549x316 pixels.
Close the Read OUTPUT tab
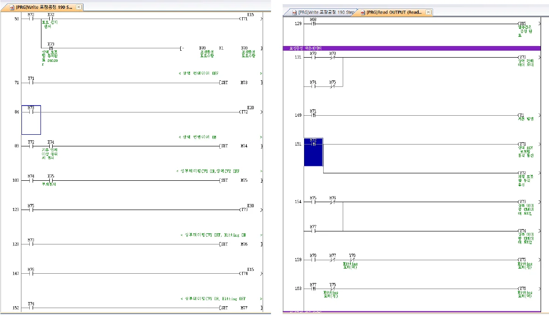[x=428, y=12]
